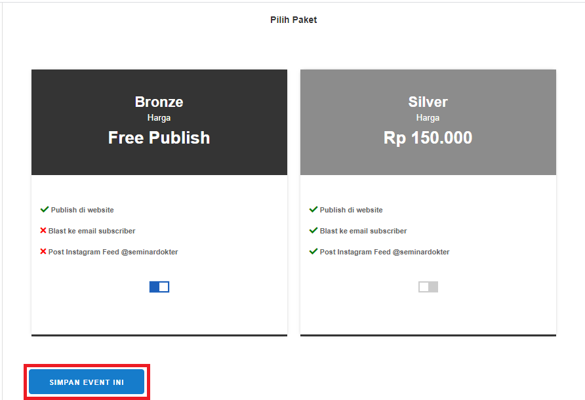Viewport: 585px width, 400px height.
Task: Select the Bronze package title
Action: 159,102
